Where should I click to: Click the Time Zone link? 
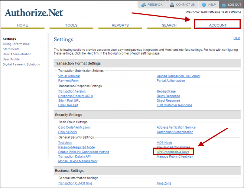tap(164, 183)
